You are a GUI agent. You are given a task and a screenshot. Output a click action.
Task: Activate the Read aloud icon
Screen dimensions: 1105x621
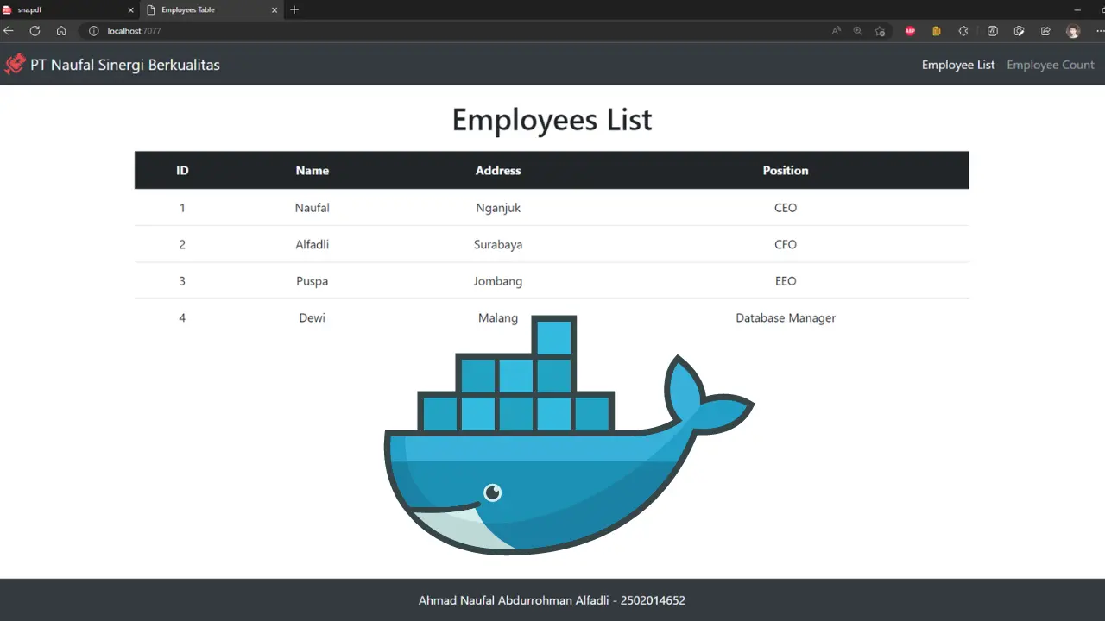(836, 31)
